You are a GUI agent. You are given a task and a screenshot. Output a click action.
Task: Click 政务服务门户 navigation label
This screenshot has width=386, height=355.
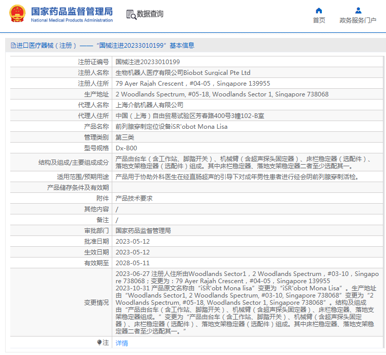358,20
